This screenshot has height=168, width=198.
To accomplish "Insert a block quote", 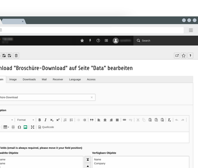I will (92, 120).
